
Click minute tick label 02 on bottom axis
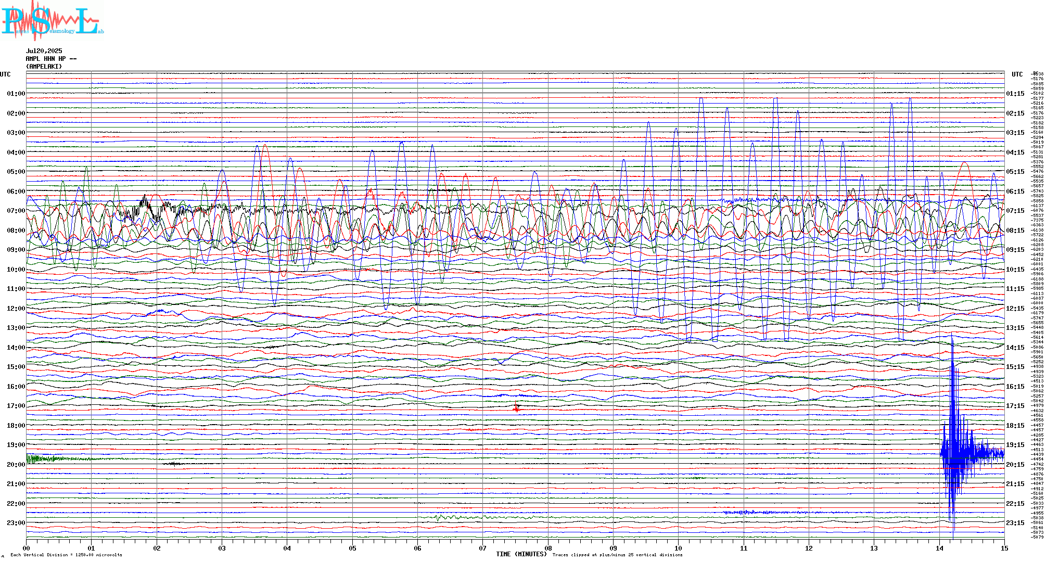pos(157,548)
